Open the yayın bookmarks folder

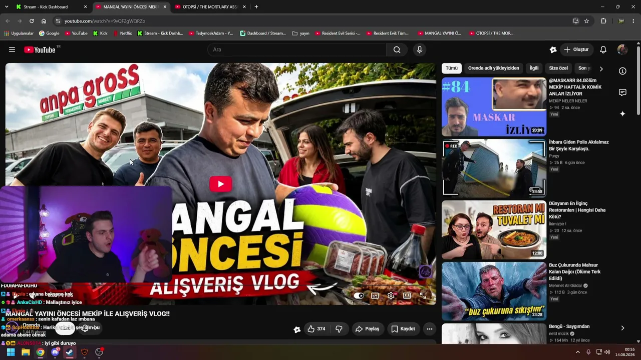pos(300,33)
